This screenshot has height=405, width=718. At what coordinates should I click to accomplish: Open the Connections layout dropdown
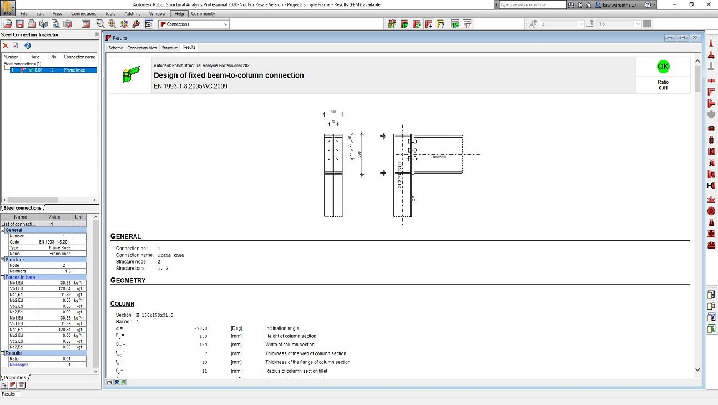pos(225,24)
